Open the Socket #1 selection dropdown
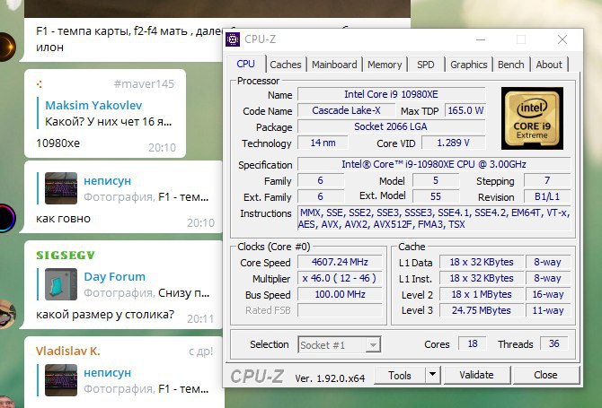The image size is (602, 408). [x=340, y=345]
